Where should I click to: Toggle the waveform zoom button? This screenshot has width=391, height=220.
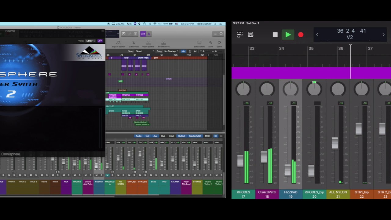tap(183, 51)
